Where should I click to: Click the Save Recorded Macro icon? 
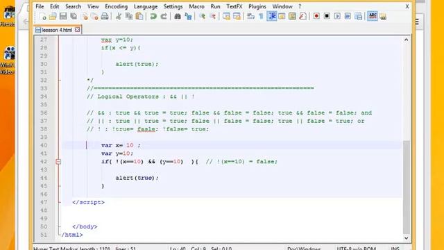(x=358, y=16)
